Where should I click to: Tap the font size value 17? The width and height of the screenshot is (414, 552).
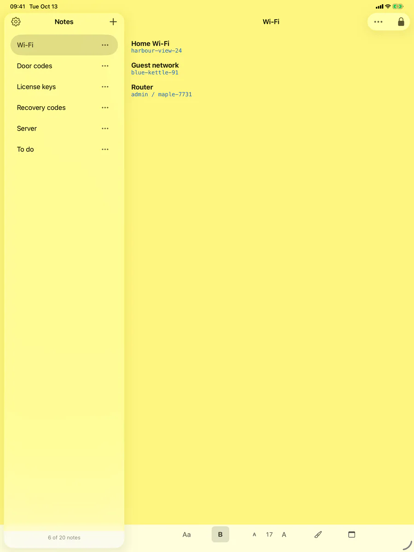tap(269, 535)
